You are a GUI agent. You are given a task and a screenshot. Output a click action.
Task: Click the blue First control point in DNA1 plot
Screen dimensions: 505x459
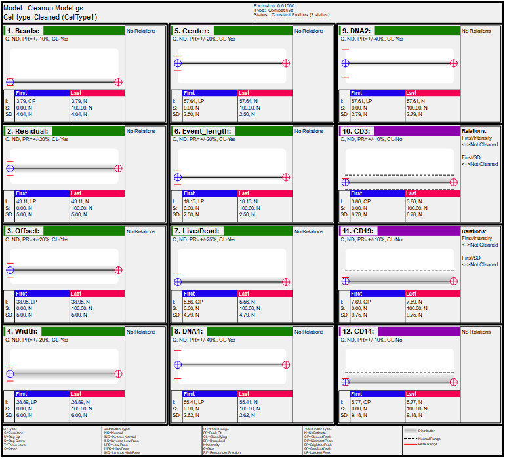pyautogui.click(x=178, y=364)
